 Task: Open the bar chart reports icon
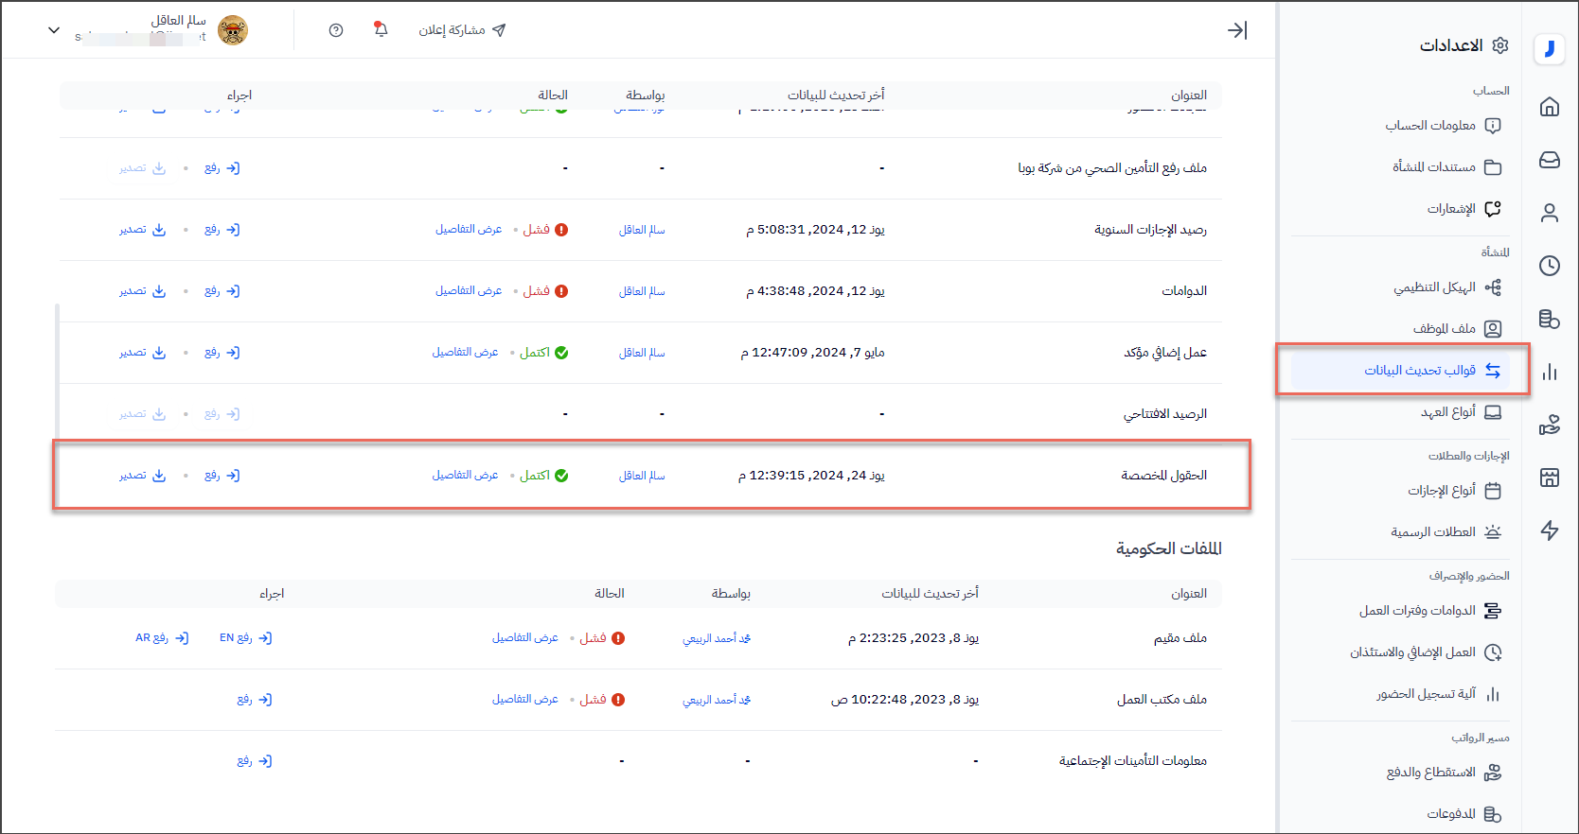[x=1549, y=372]
